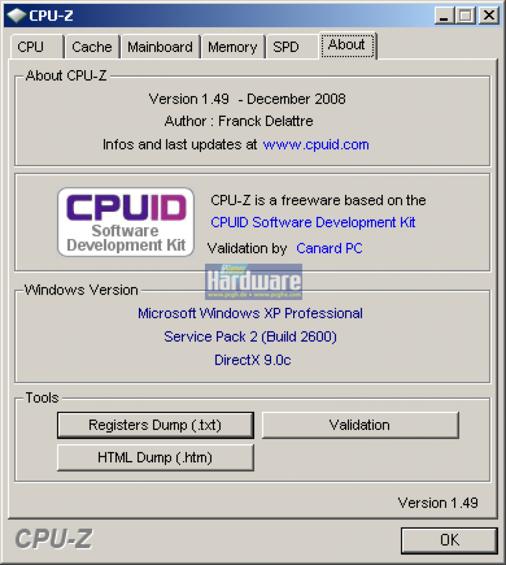Minimize the CPU-Z window
The width and height of the screenshot is (506, 565).
(x=444, y=15)
